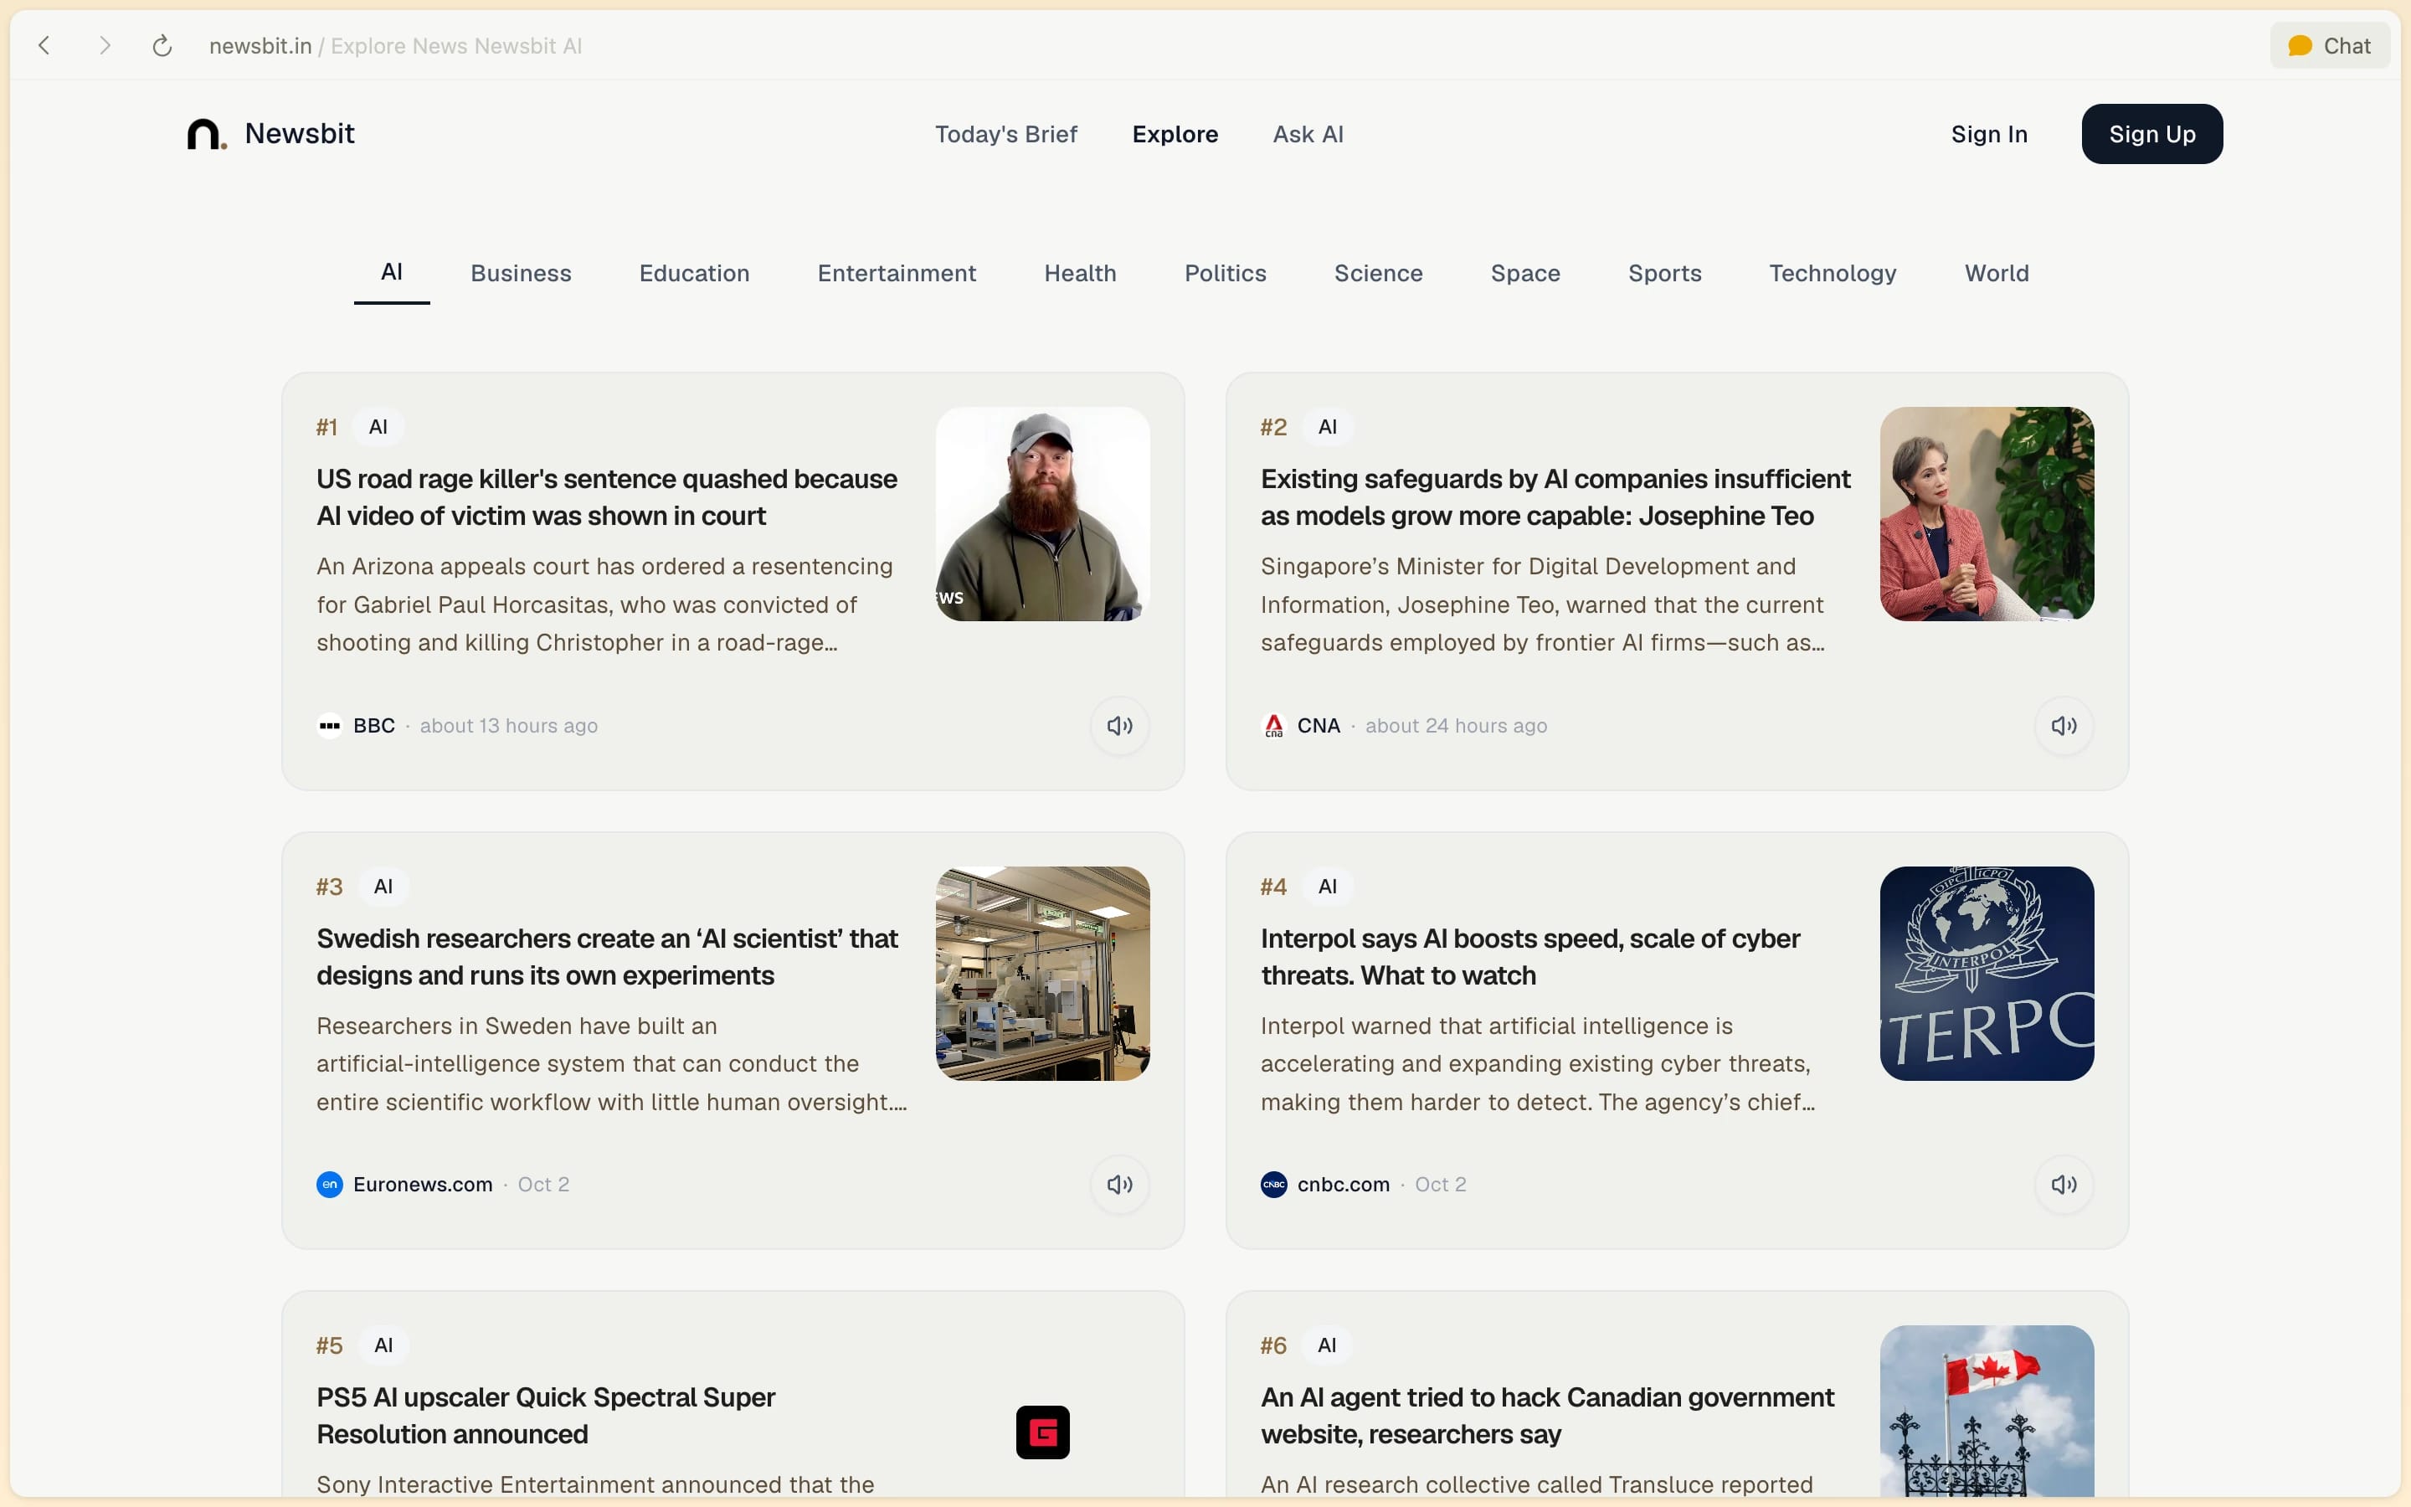
Task: Click the Canadian flag thumbnail
Action: tap(1987, 1411)
